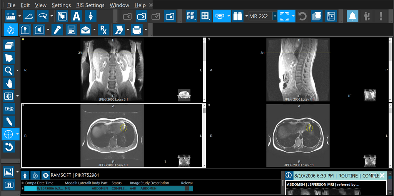Open the microphone dictation tool
The image size is (394, 196).
tap(57, 30)
